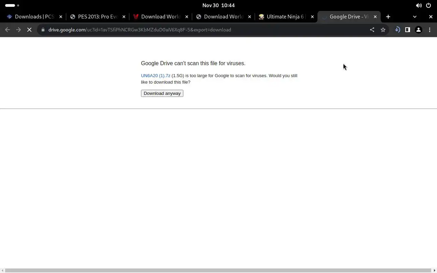Click the scrollbar left arrow

pos(2,271)
